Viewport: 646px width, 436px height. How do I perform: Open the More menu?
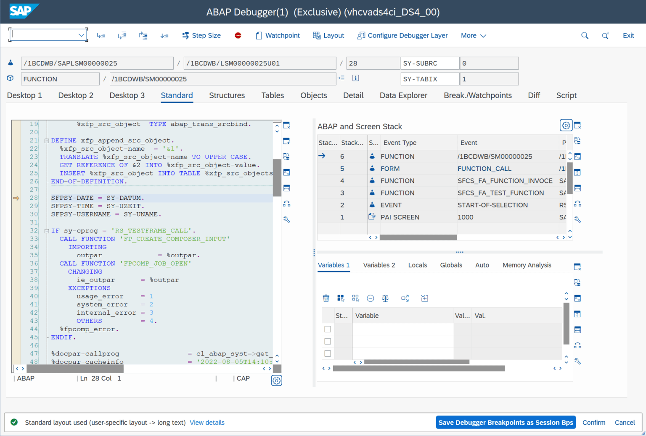click(473, 35)
